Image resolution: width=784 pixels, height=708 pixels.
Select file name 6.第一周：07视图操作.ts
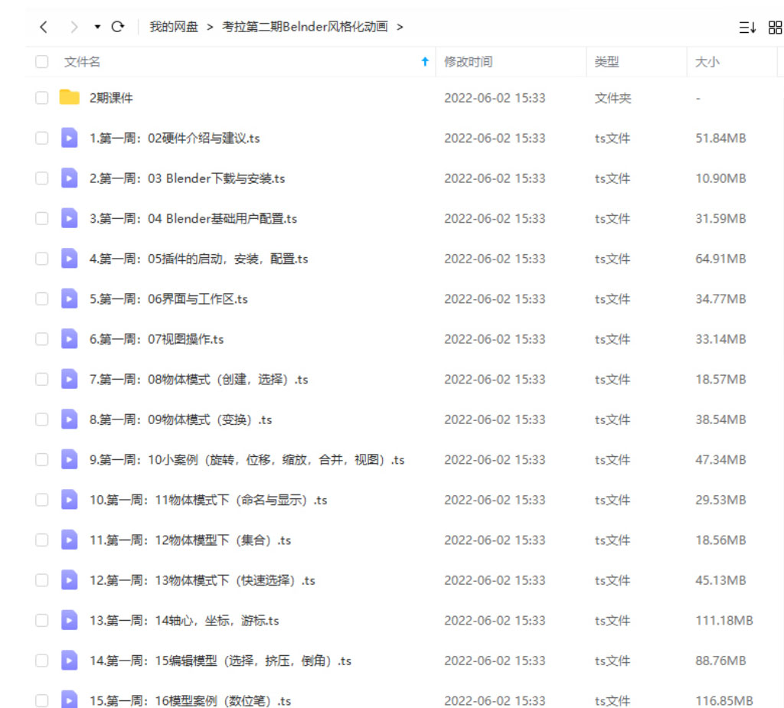156,340
